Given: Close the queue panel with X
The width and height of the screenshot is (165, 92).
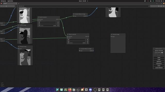Looking at the screenshot, I should click(164, 49).
